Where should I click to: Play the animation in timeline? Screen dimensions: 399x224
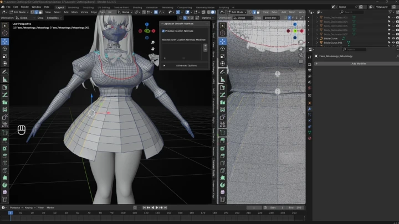pyautogui.click(x=157, y=207)
